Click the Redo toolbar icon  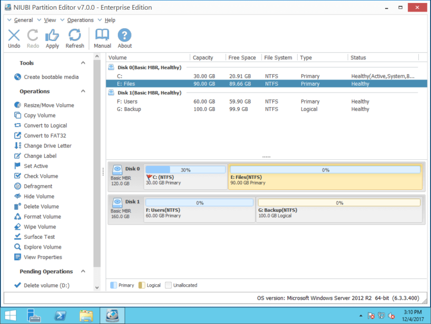pyautogui.click(x=33, y=39)
